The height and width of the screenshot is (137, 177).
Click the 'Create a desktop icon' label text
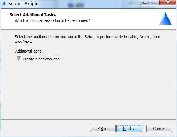pyautogui.click(x=41, y=59)
